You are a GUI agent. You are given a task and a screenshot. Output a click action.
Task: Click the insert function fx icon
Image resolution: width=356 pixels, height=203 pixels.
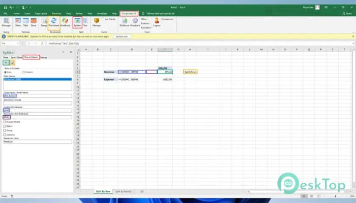click(x=42, y=44)
